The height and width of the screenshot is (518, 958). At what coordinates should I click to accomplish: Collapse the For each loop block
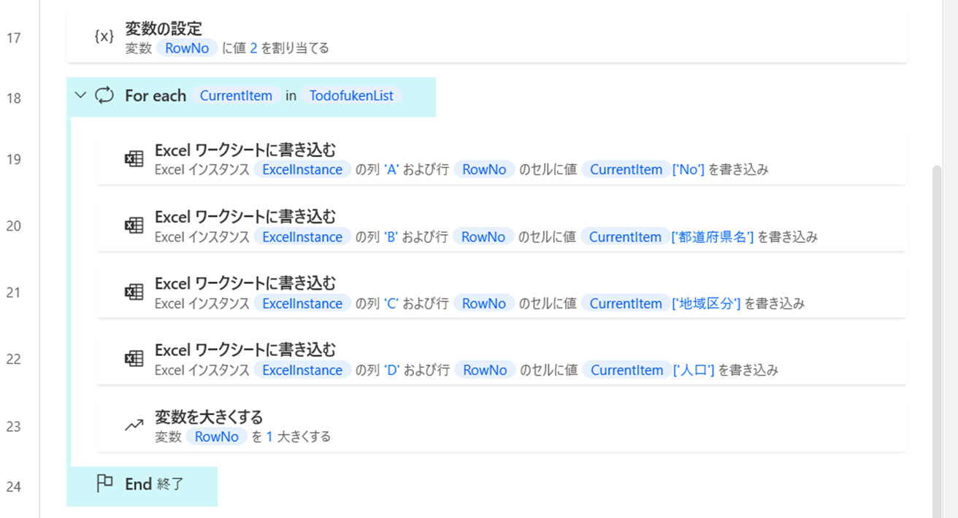[80, 96]
